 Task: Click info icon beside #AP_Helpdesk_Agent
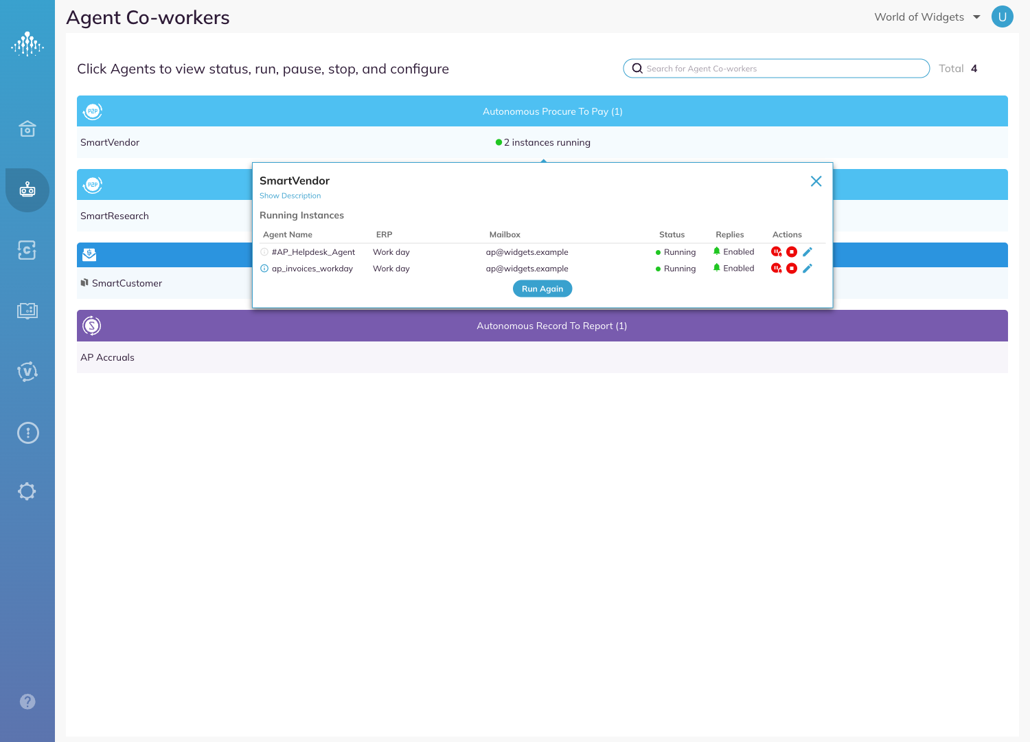[264, 252]
